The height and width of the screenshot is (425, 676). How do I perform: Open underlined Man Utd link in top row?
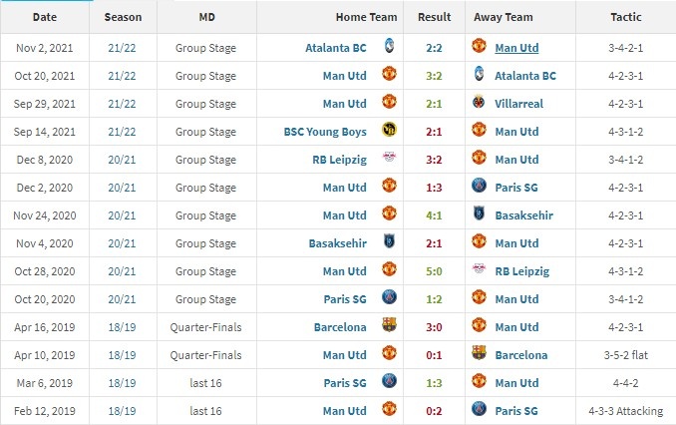(516, 48)
